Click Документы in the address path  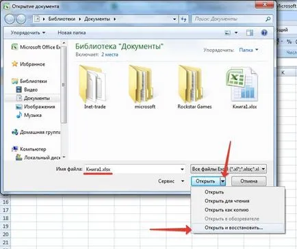point(97,19)
